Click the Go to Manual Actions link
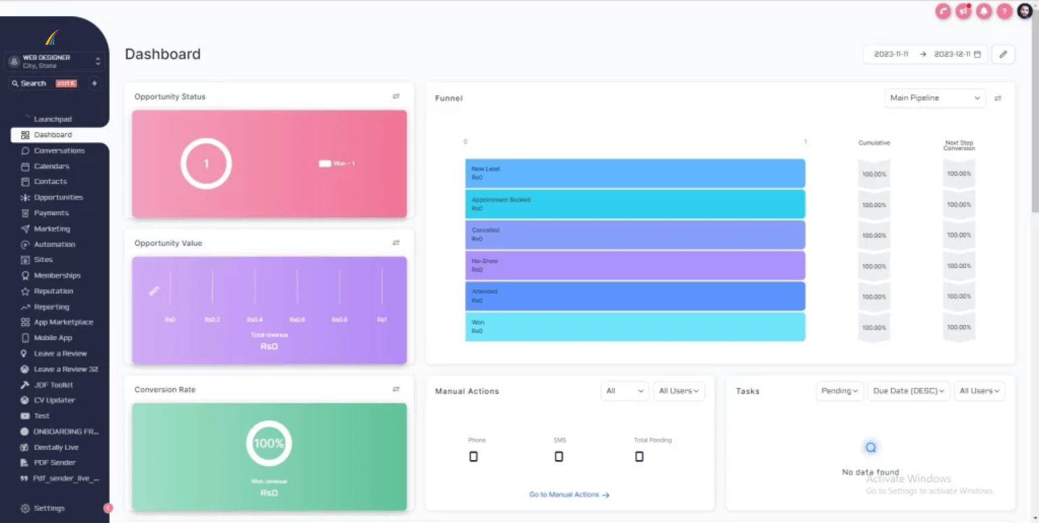 (x=569, y=494)
